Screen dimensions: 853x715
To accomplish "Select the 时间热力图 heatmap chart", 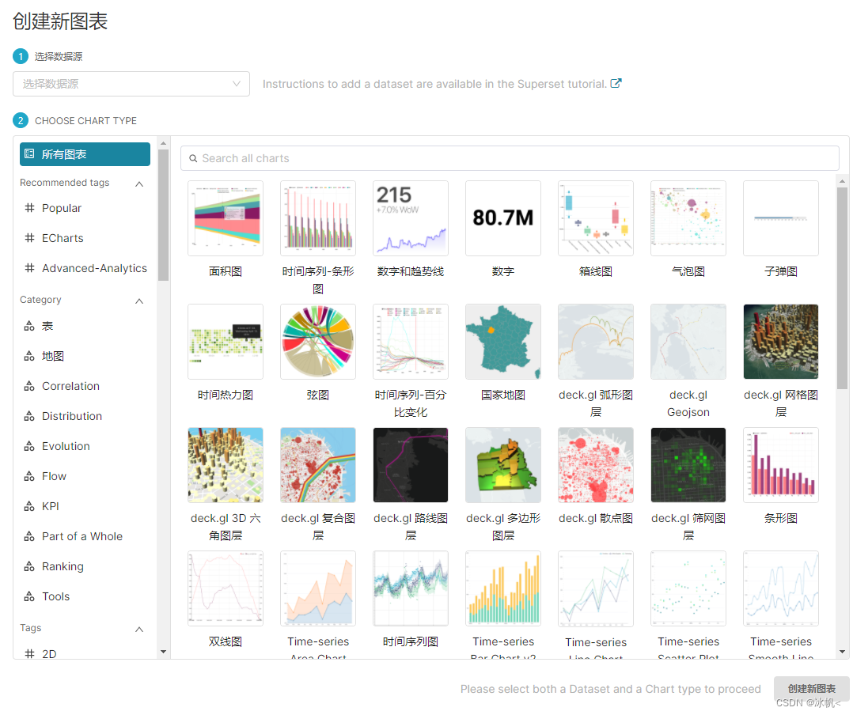I will pyautogui.click(x=225, y=342).
